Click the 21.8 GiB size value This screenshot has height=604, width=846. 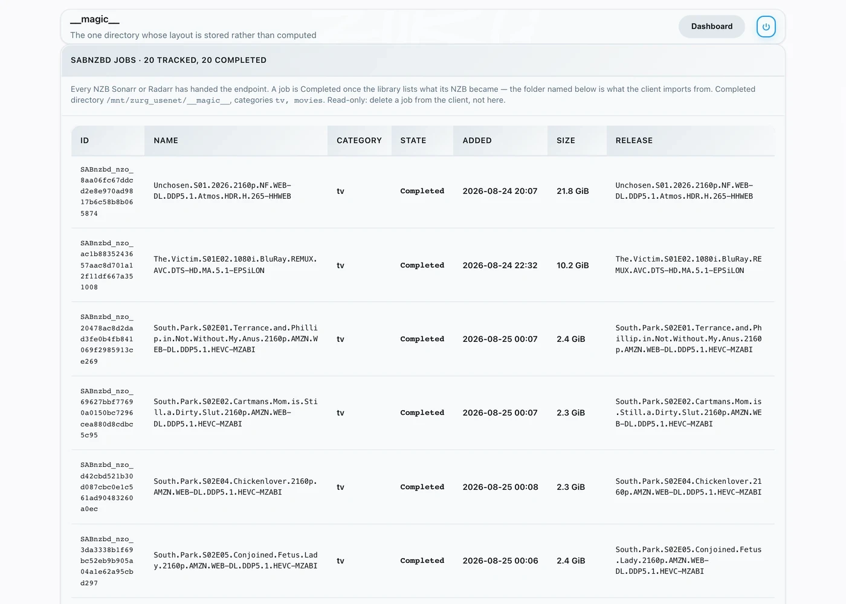point(573,191)
